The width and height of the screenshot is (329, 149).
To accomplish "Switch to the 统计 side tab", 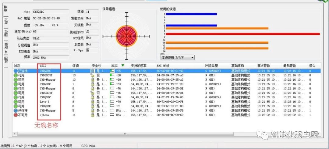I will click(6, 21).
